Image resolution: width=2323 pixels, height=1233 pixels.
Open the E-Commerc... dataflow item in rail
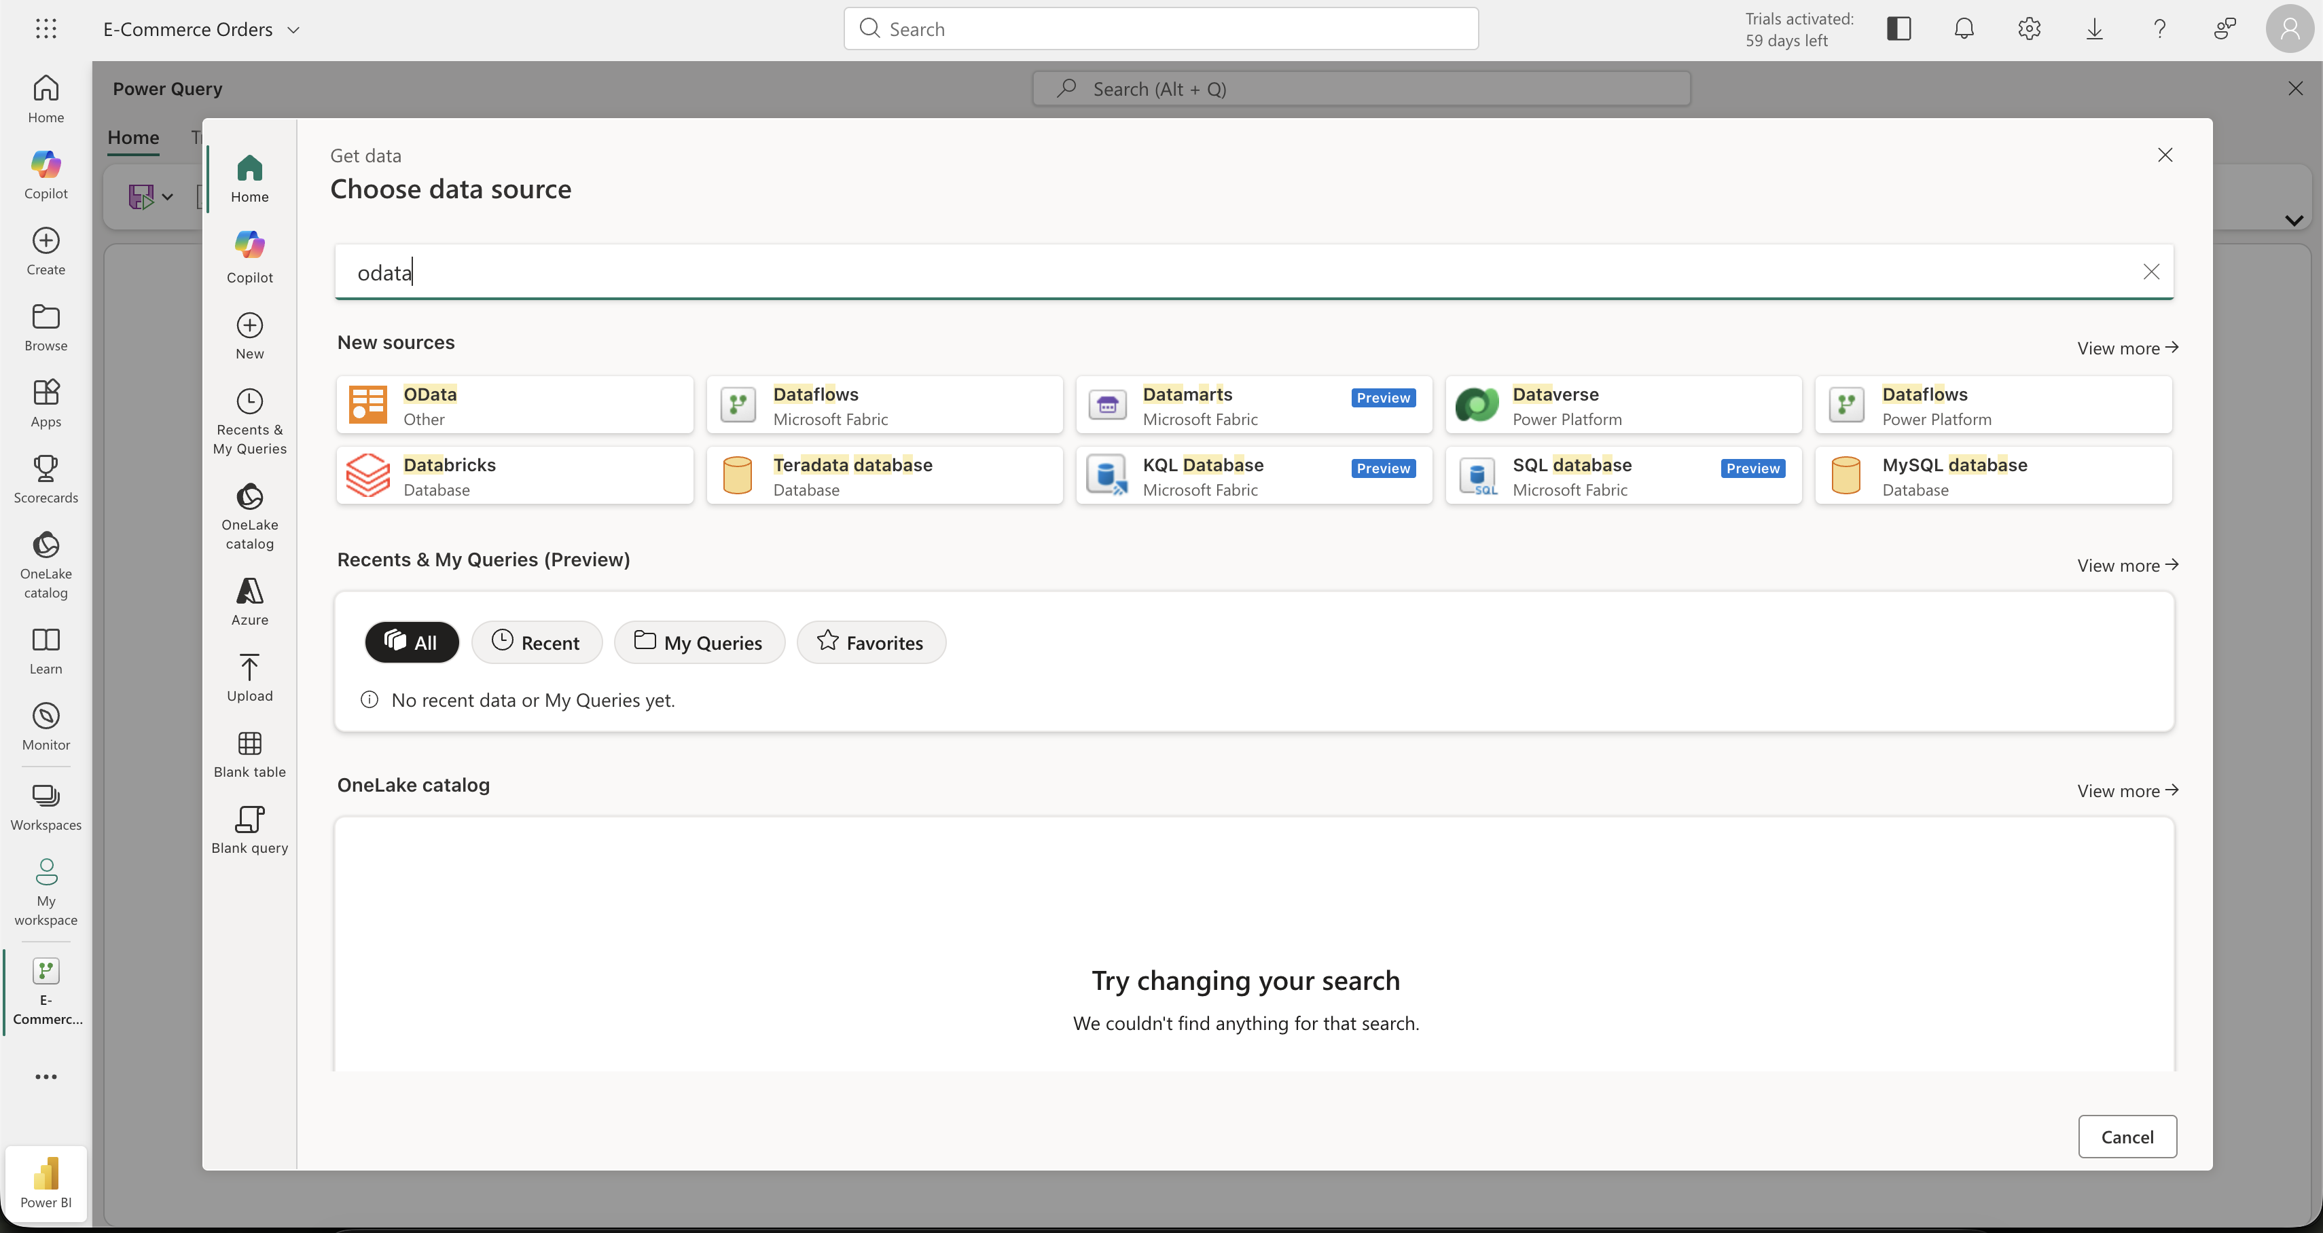click(46, 991)
